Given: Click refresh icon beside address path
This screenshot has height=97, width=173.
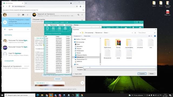Looking at the screenshot, I should 135,33.
